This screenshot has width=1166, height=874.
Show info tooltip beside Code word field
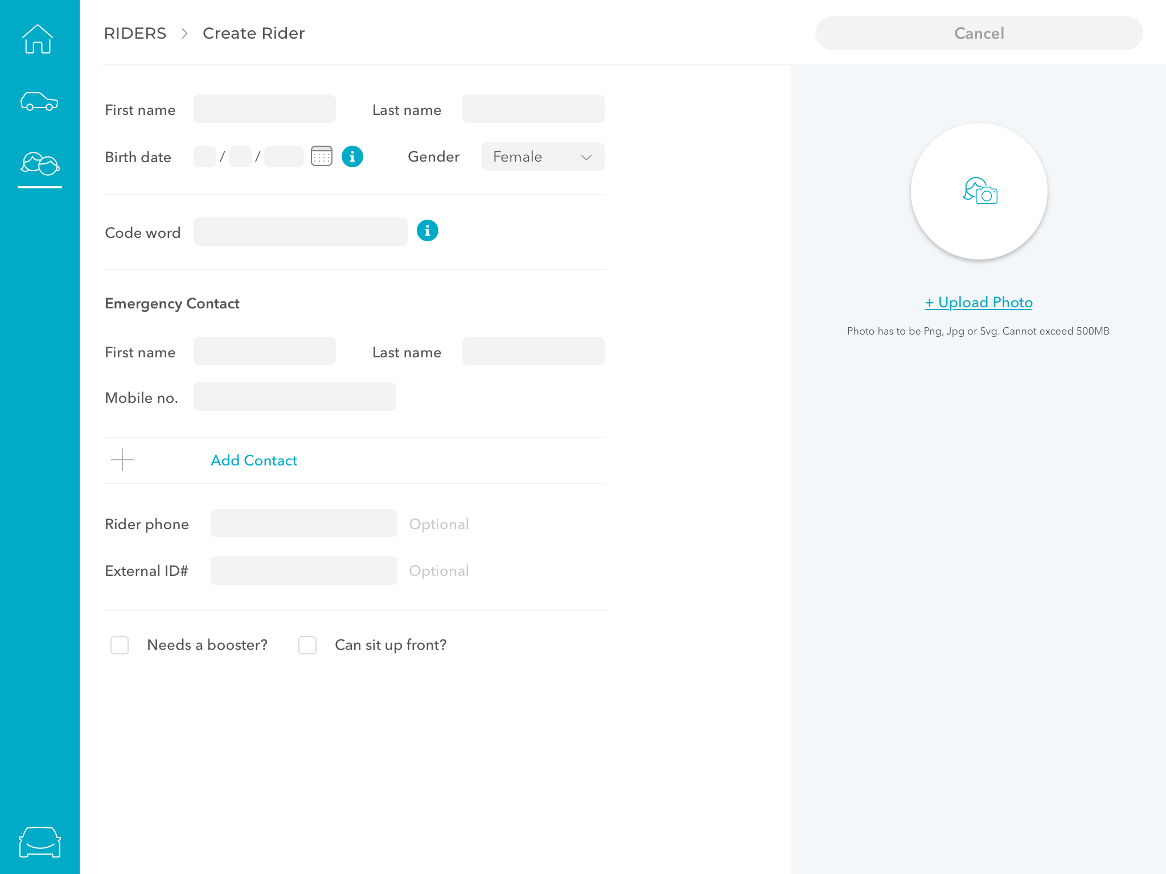428,231
